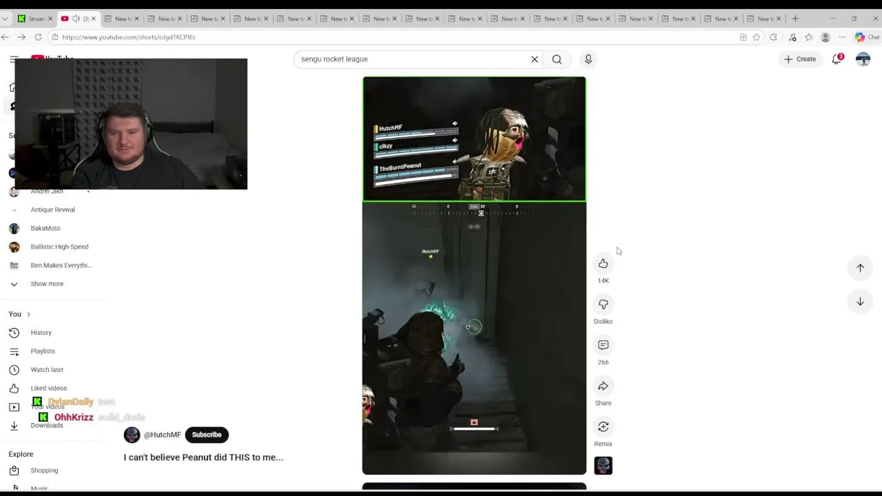The height and width of the screenshot is (496, 882).
Task: Expand Show more subscriptions
Action: click(47, 284)
